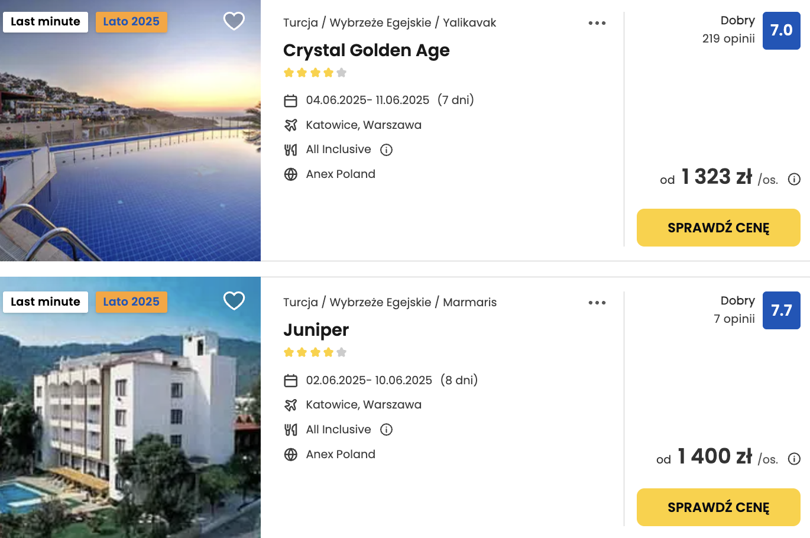Screen dimensions: 810x538
Task: Open Crystal Golden Age hotel title
Action: pyautogui.click(x=366, y=50)
